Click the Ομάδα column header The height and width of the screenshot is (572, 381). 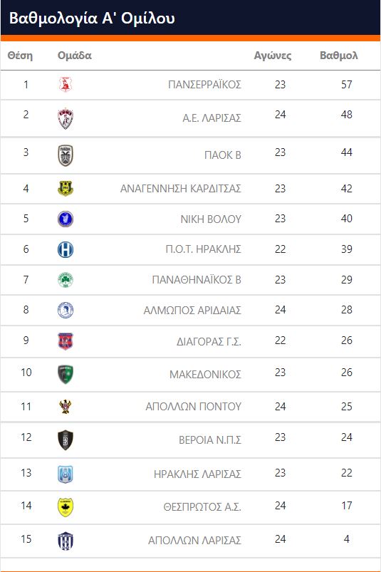(x=74, y=56)
